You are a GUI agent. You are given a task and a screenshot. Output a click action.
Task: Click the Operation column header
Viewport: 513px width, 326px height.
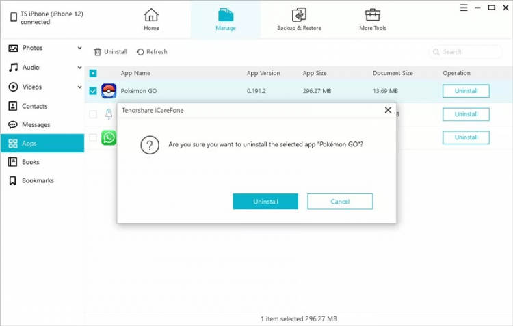456,73
